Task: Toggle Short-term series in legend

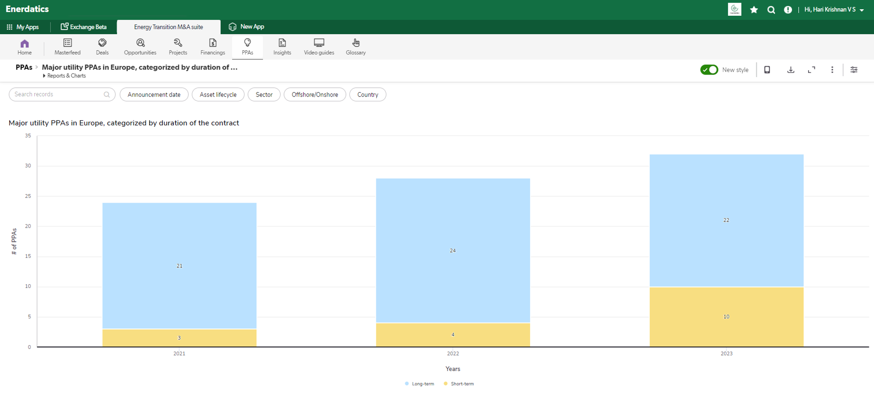Action: pyautogui.click(x=459, y=384)
